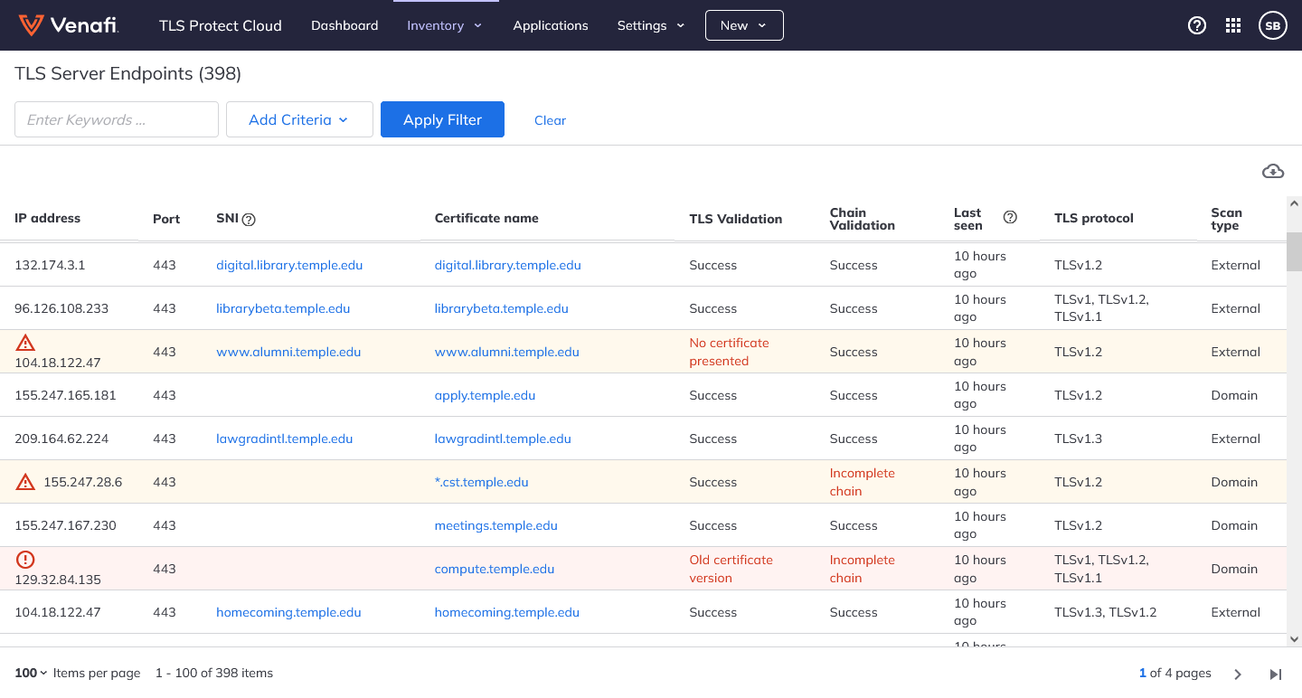Open the compute.temple.edu certificate link
The image size is (1302, 698).
[x=495, y=569]
